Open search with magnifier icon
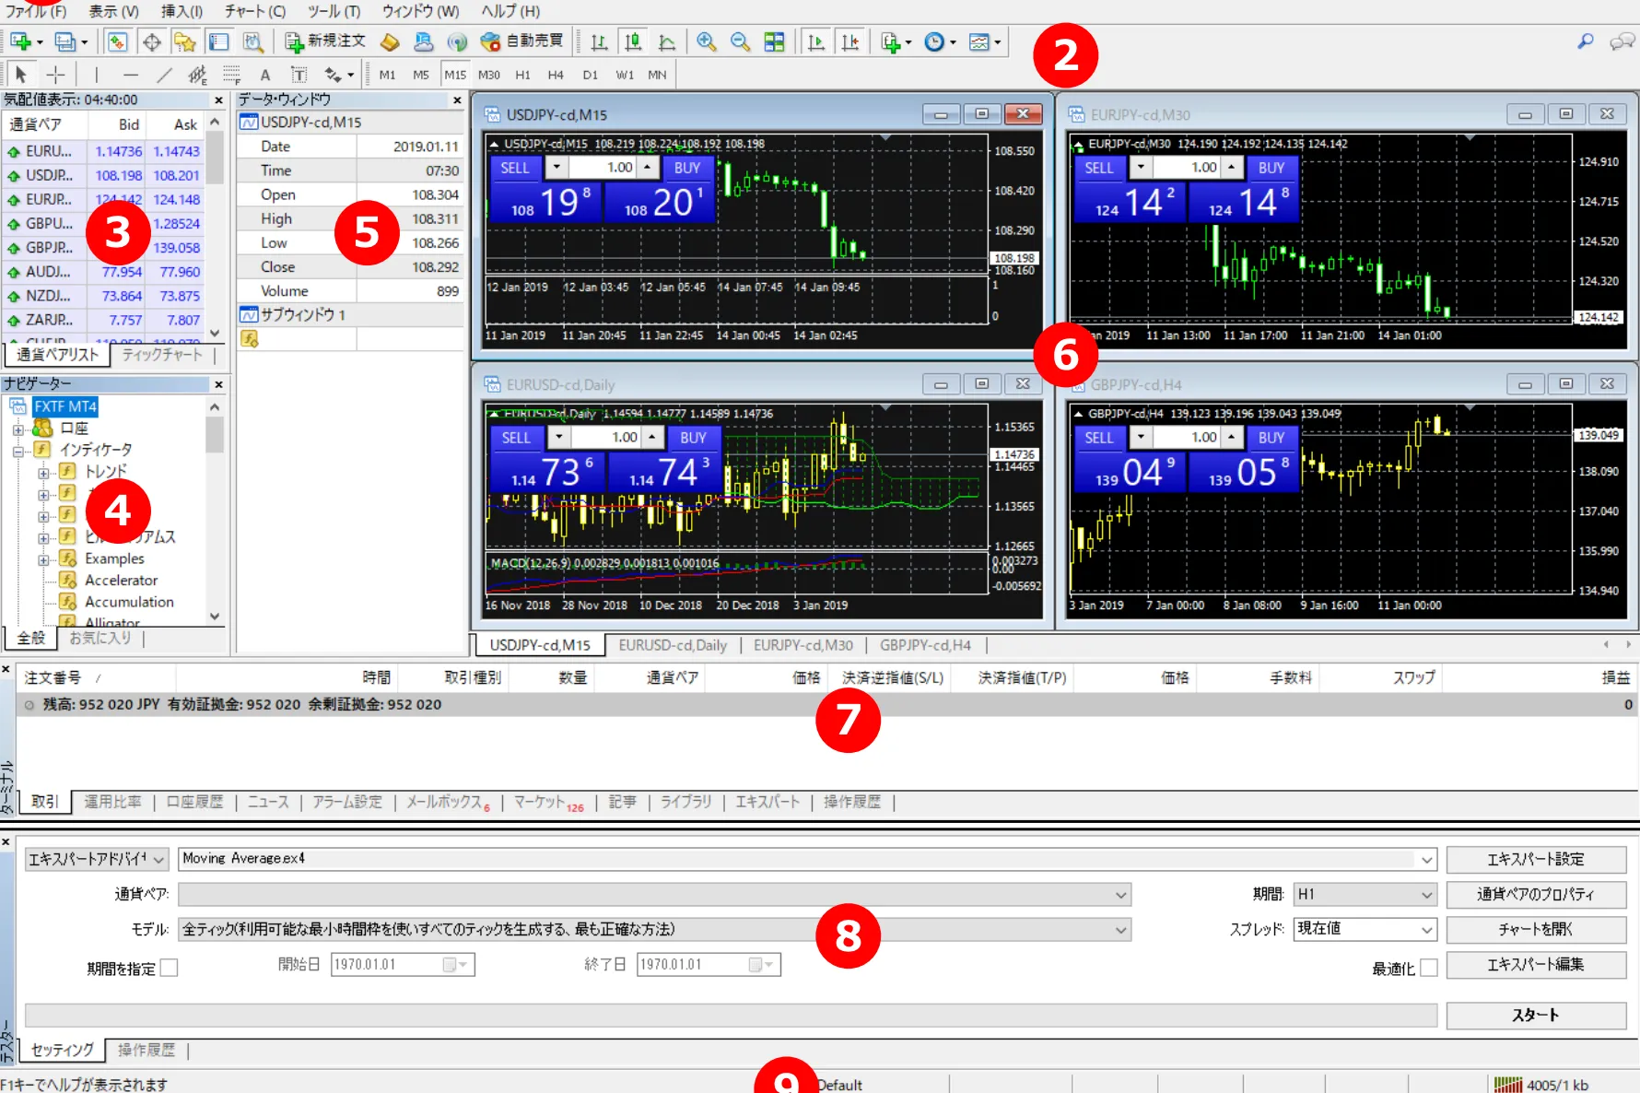The width and height of the screenshot is (1640, 1093). click(x=1585, y=41)
